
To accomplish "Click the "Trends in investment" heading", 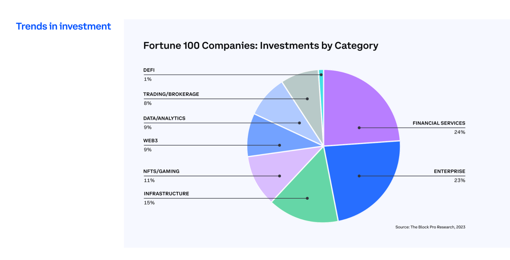I will [x=64, y=27].
